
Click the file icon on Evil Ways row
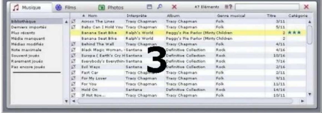[x=74, y=67]
